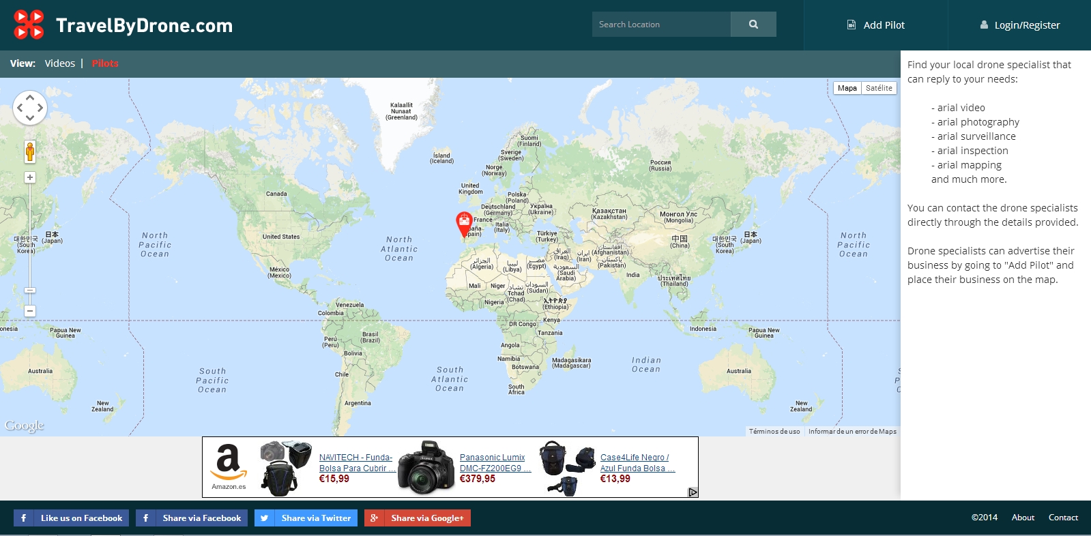Open the Add Pilot page
Screen dimensions: 1091x536
coord(875,25)
